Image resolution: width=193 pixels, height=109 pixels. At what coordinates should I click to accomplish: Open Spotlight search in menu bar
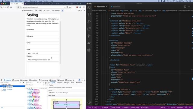tap(187, 1)
